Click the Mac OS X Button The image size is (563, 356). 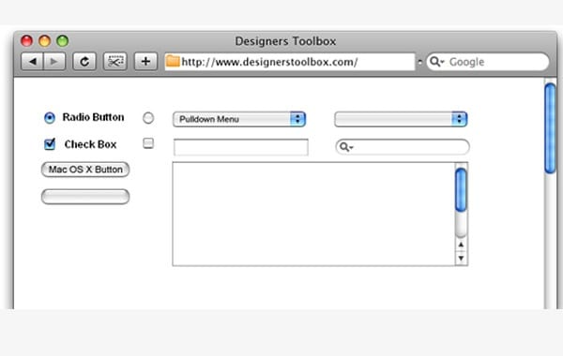pos(85,170)
